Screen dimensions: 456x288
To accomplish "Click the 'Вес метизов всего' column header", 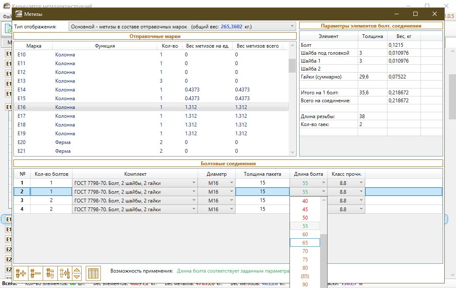I will 258,46.
